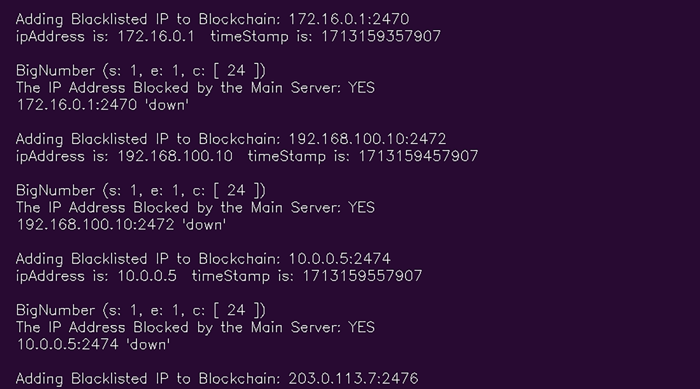Click the 10.0.0.5:2474 'down' status line
Screen dimensions: 700x389
coord(93,344)
